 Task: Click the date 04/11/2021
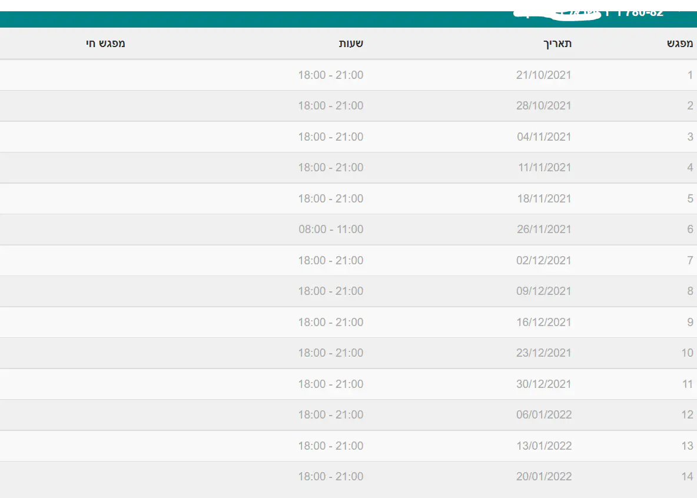coord(544,137)
